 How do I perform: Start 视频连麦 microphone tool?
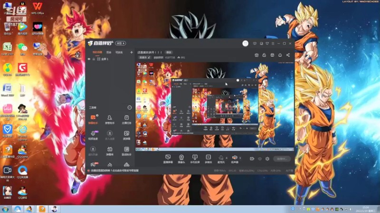[93, 135]
